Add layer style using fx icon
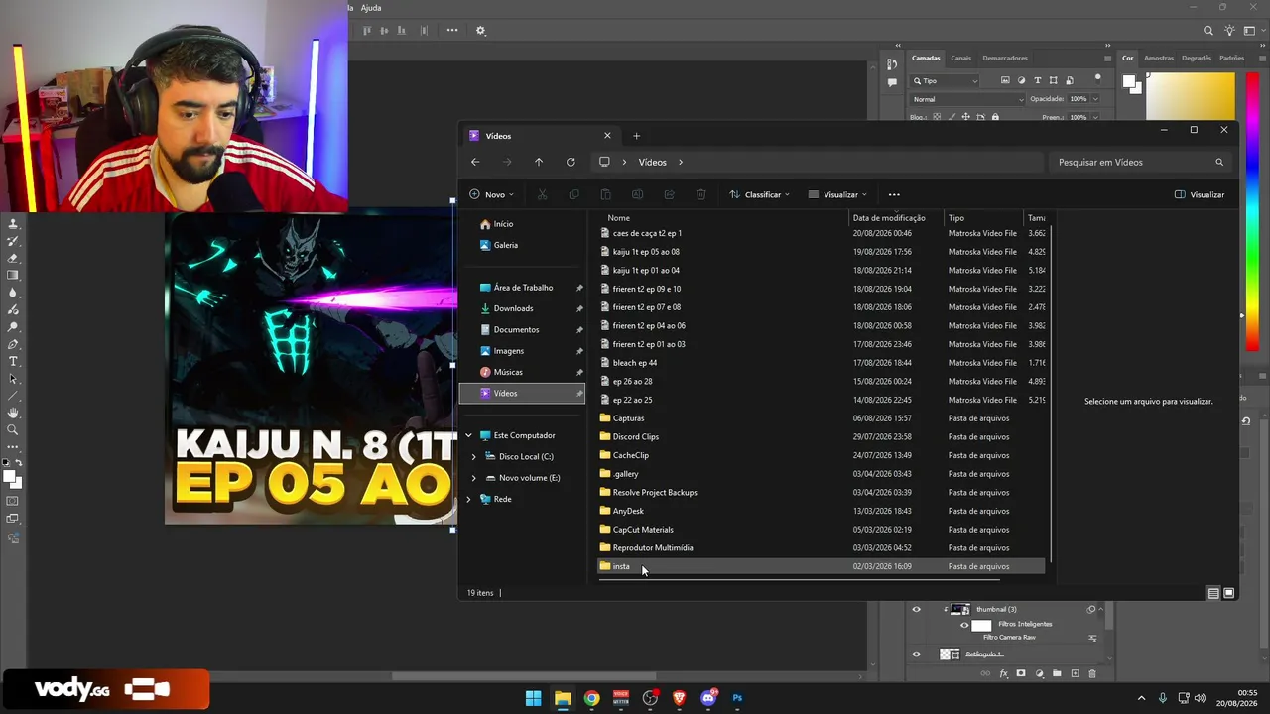 point(1004,674)
